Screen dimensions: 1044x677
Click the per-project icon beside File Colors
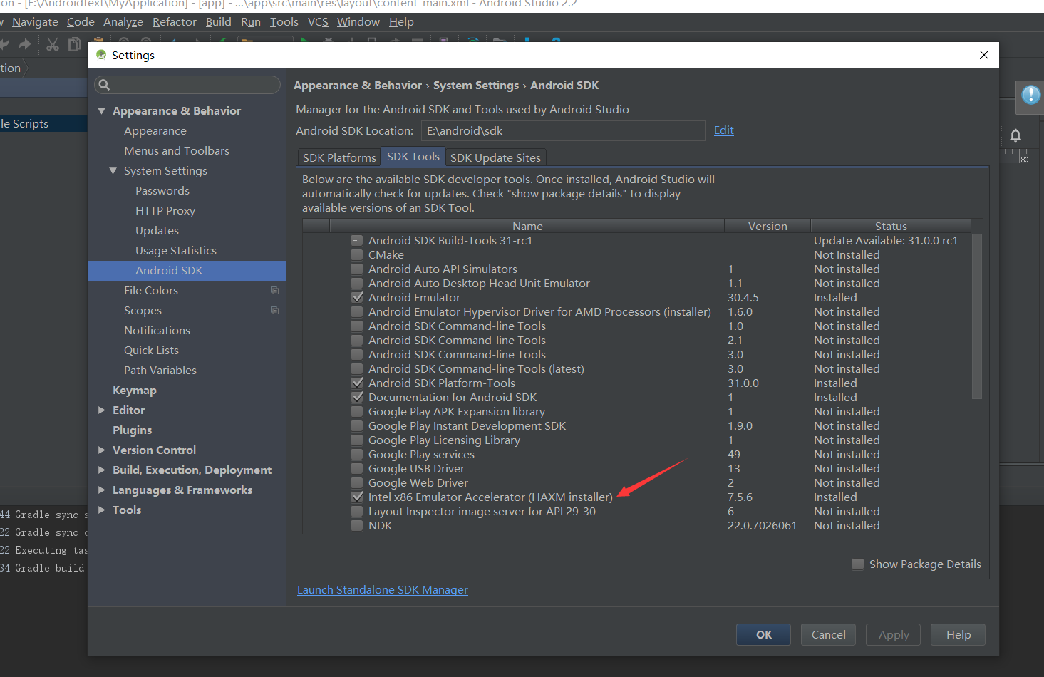(274, 291)
